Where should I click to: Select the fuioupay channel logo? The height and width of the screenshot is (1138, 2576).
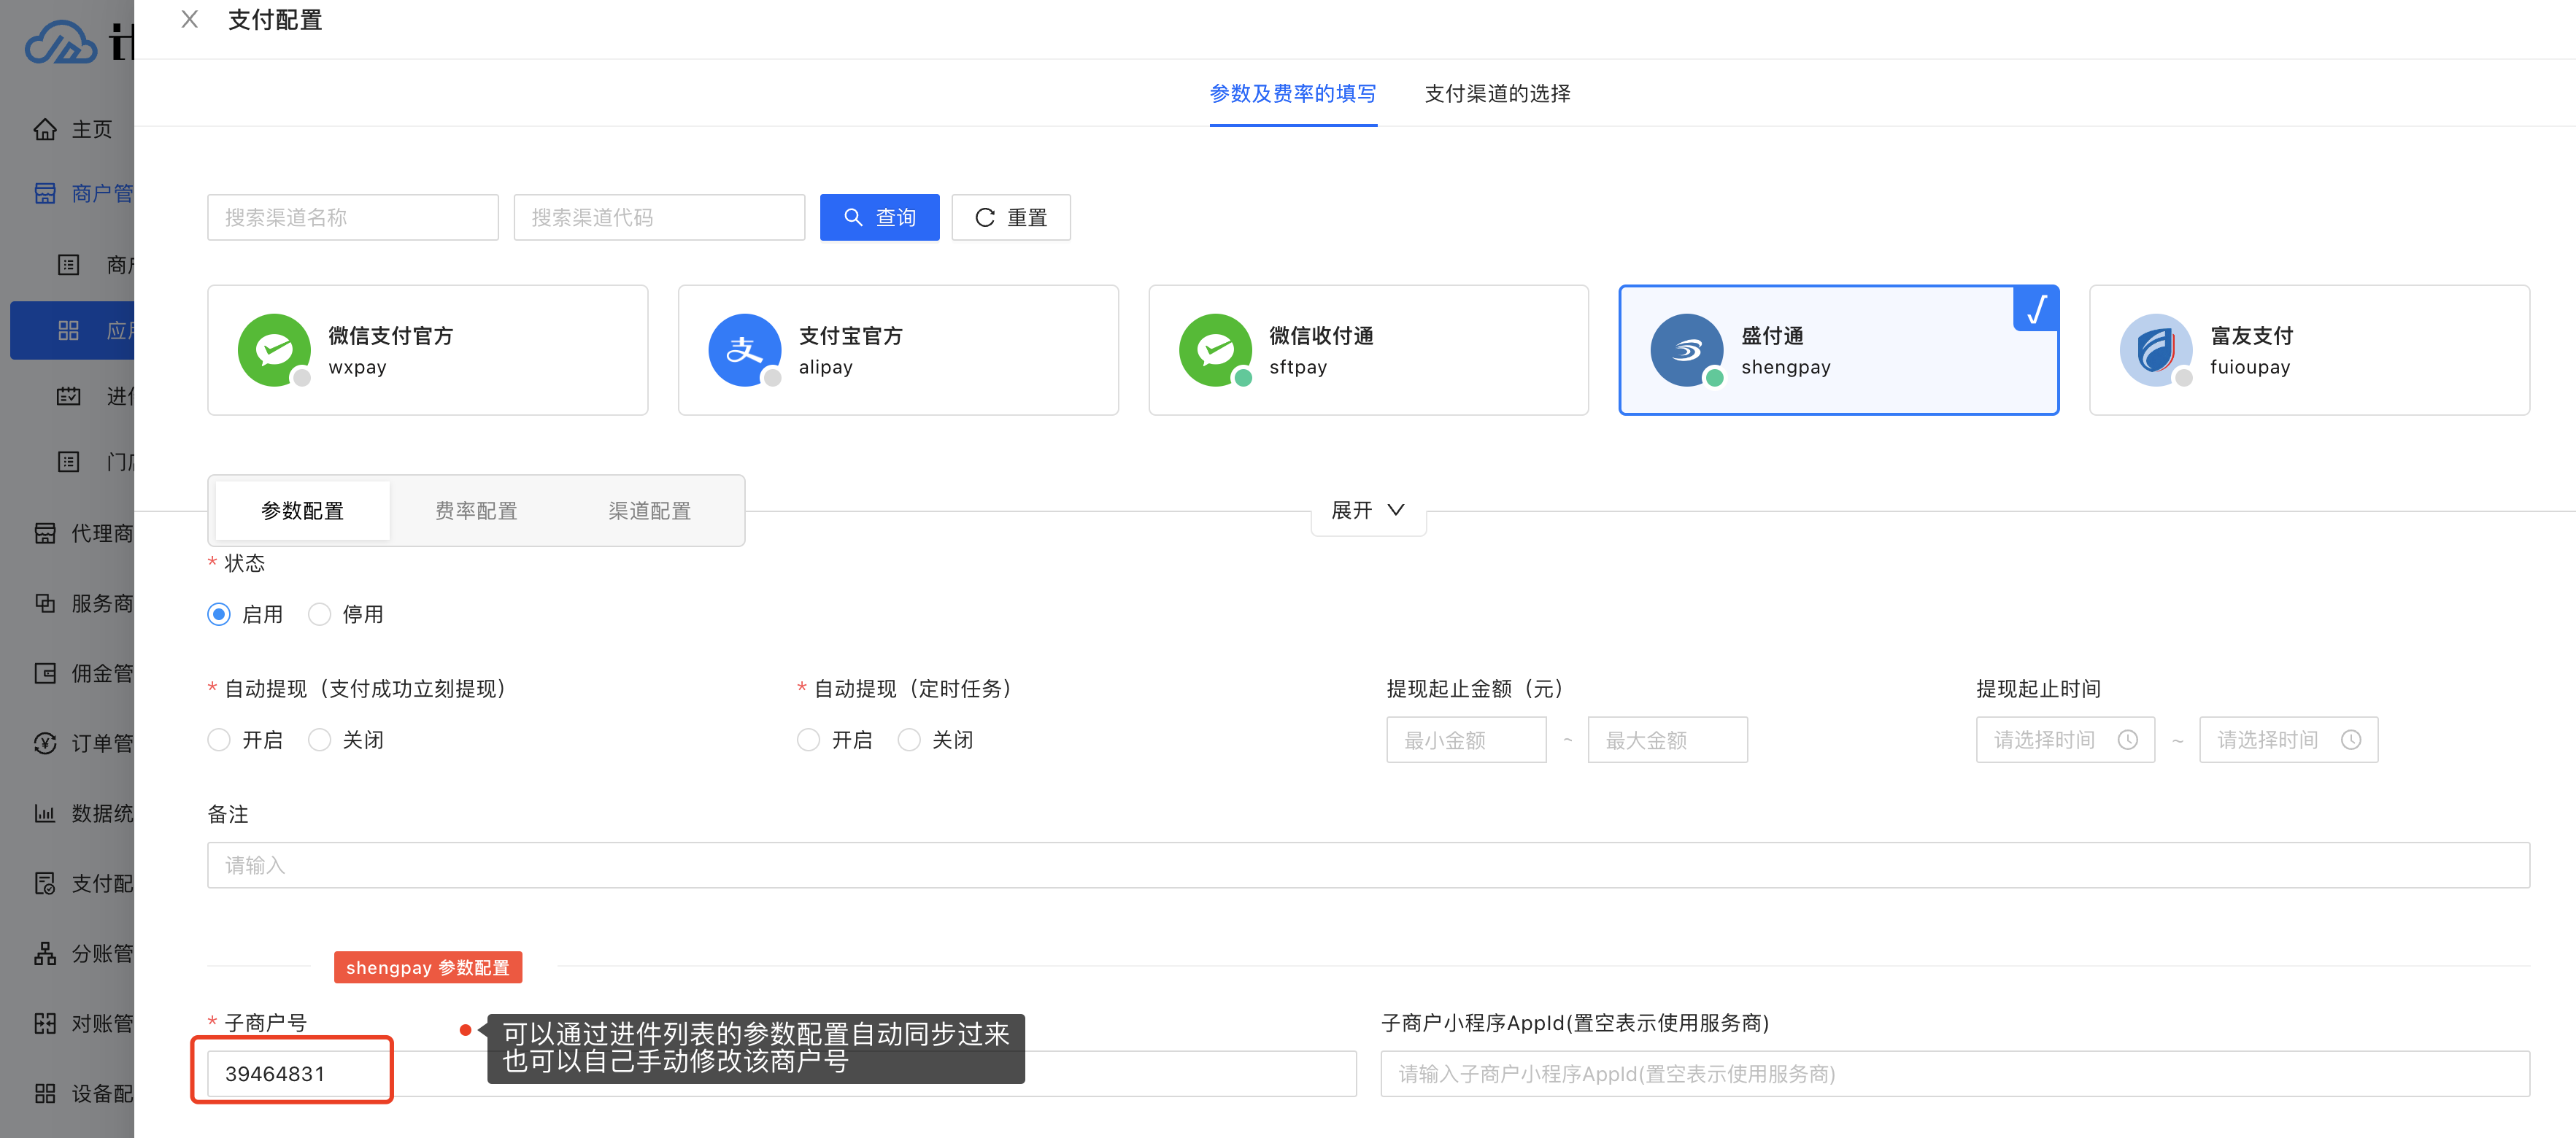pos(2156,350)
